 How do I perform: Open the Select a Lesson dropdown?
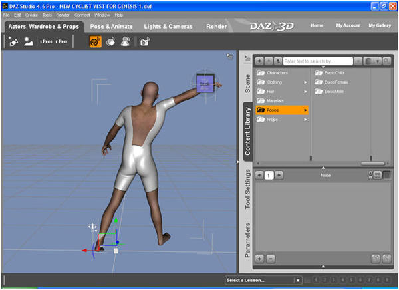coord(263,280)
